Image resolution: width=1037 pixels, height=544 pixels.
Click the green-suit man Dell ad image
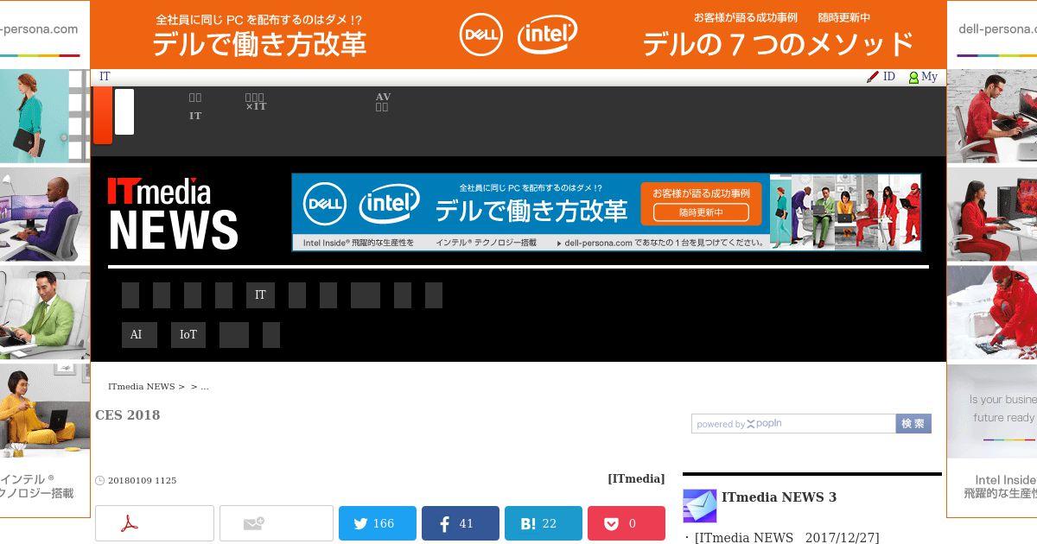coord(45,313)
